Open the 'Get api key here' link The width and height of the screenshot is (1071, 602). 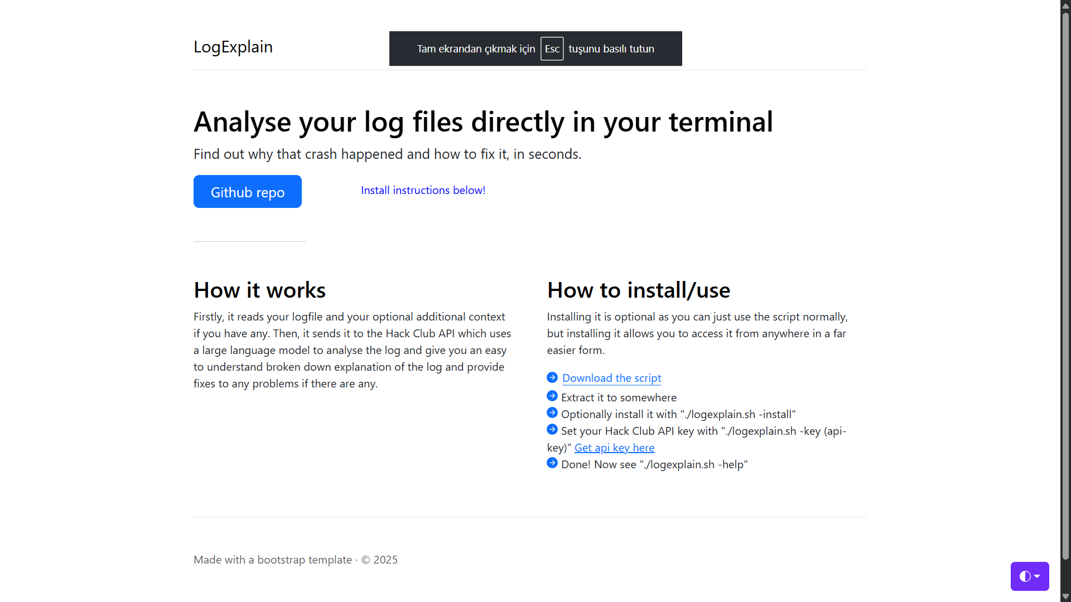point(614,448)
